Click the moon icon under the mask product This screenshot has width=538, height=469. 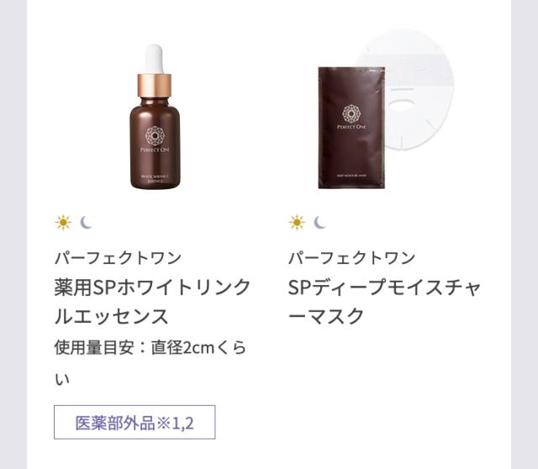point(319,223)
